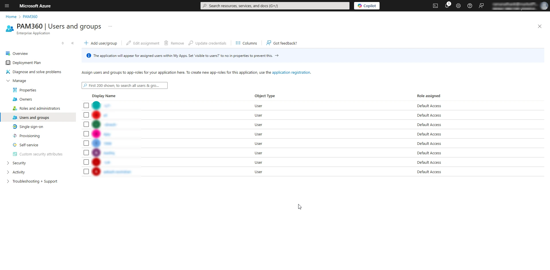Select the last listed user's checkbox
Screen dimensions: 550x270
pos(86,171)
